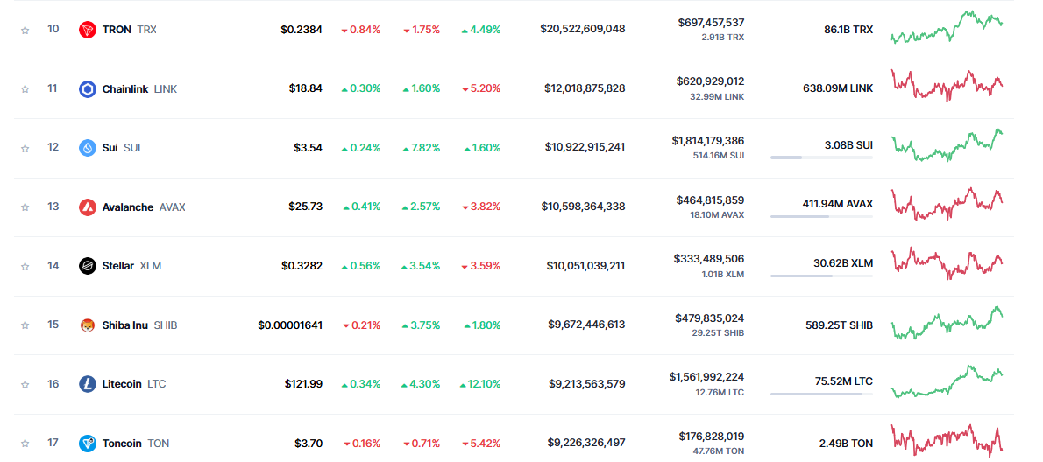Image resolution: width=1043 pixels, height=462 pixels.
Task: Star Shiba Inu for the watchlist
Action: pos(25,325)
